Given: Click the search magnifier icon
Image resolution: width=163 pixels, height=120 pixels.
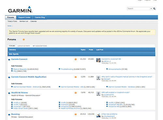Looking at the screenshot, I should click(x=154, y=8).
